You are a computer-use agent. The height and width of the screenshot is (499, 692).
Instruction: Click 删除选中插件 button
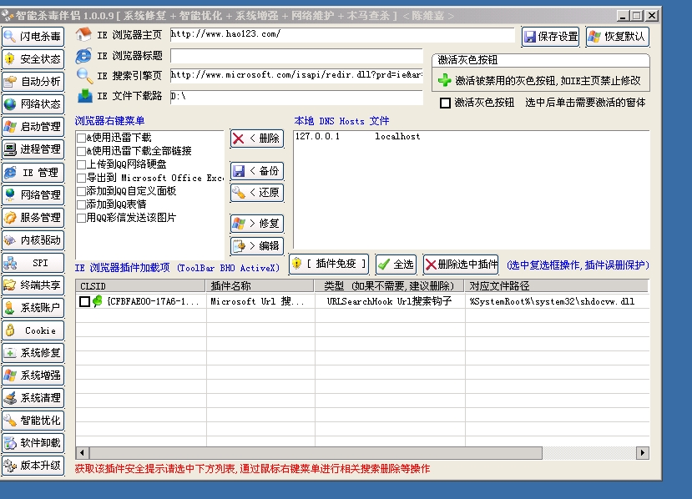461,264
